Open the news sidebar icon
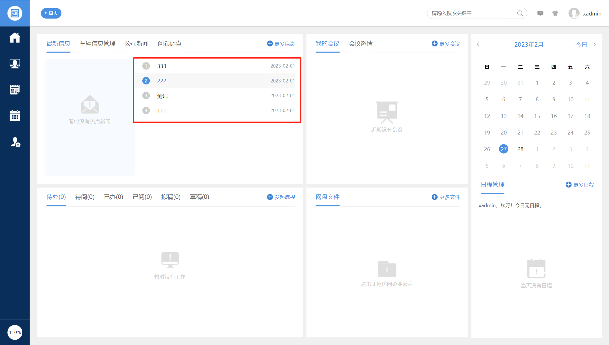Screen dimensions: 609x345 (15, 90)
